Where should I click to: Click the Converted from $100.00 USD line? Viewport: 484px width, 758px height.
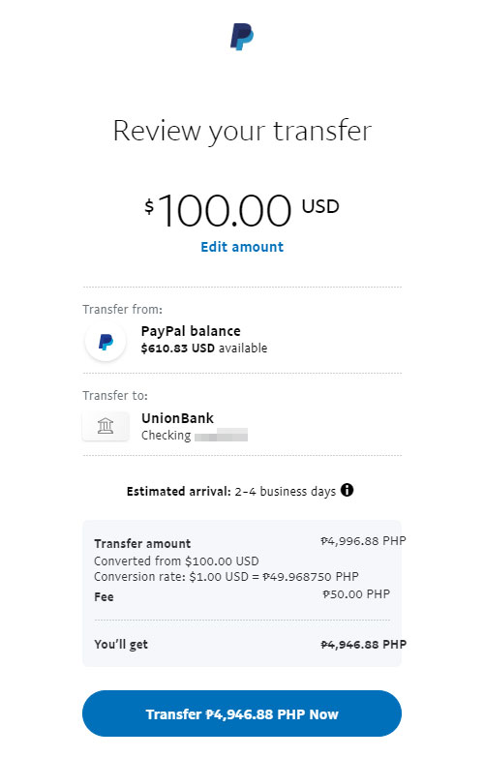176,561
